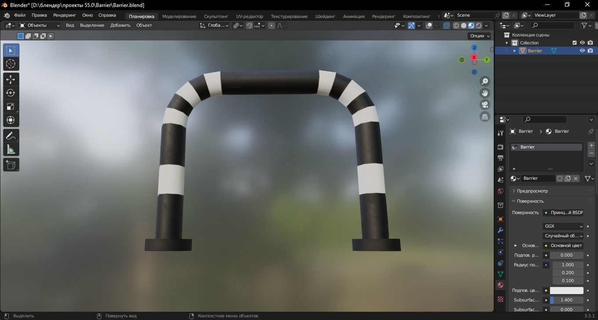Image resolution: width=598 pixels, height=320 pixels.
Task: Toggle camera view with camera icon
Action: pyautogui.click(x=484, y=105)
